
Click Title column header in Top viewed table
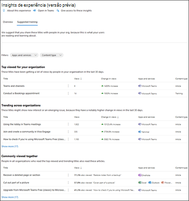[6, 79]
